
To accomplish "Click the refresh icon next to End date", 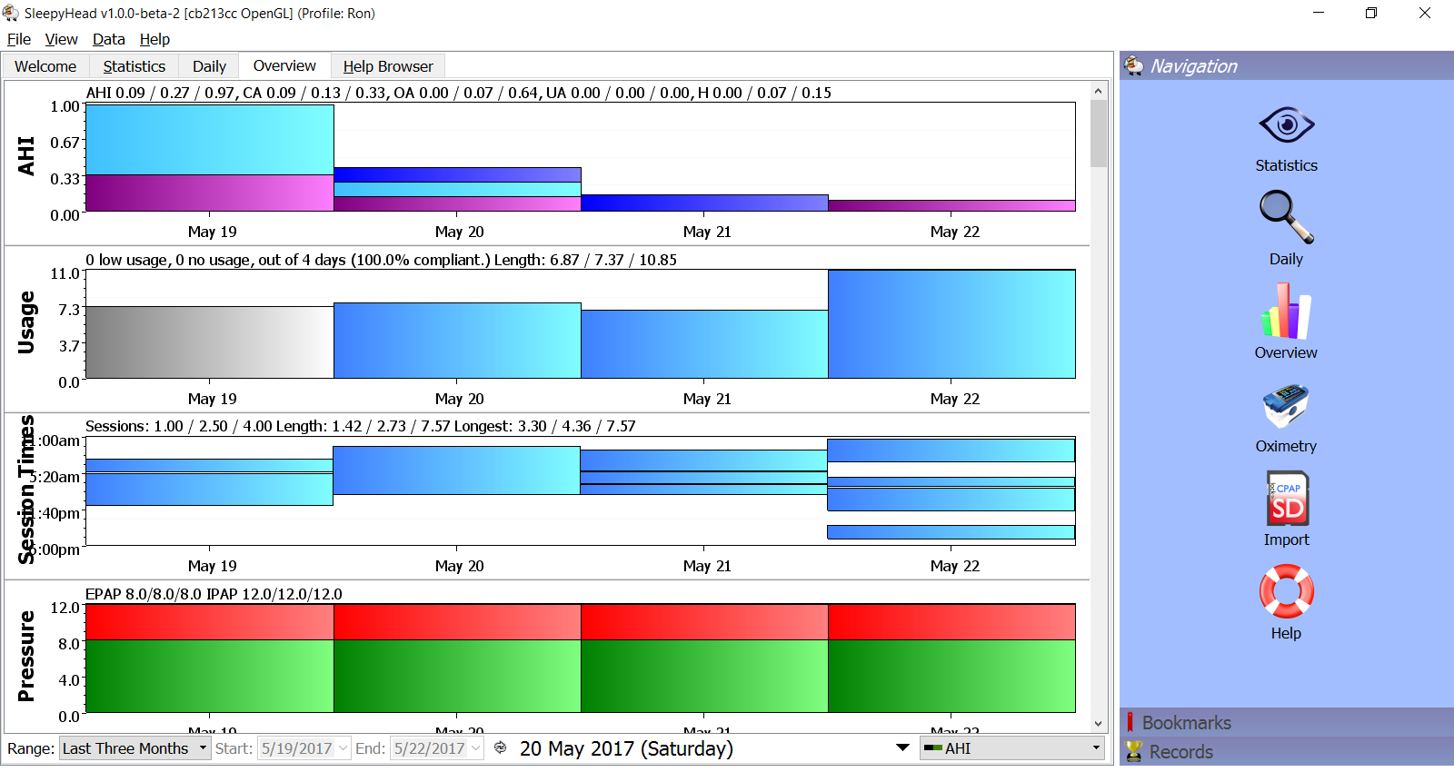I will pyautogui.click(x=500, y=747).
